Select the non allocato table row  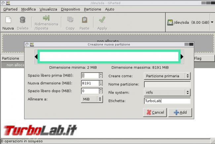point(13,65)
